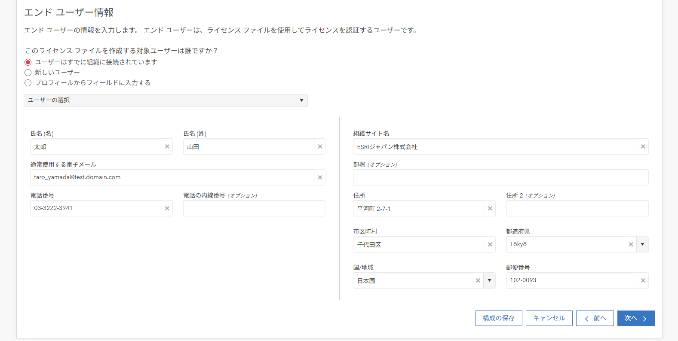Clear the 氏名 (姓) last name field
The width and height of the screenshot is (678, 341).
320,146
